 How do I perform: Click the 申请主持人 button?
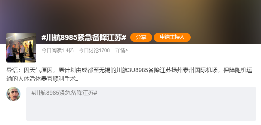point(172,37)
